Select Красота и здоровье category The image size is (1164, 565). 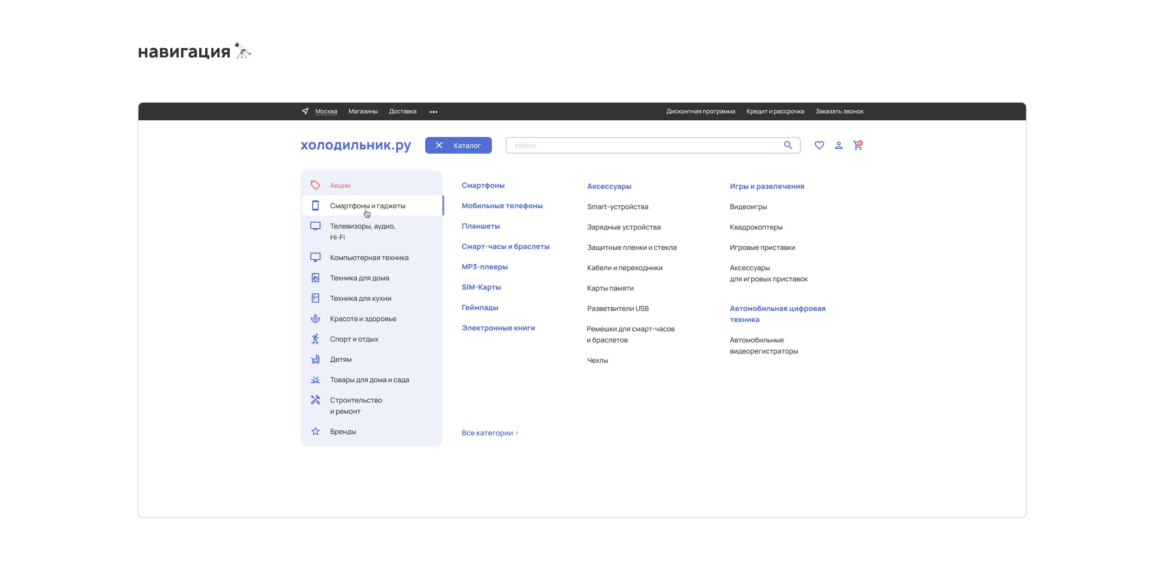[372, 318]
